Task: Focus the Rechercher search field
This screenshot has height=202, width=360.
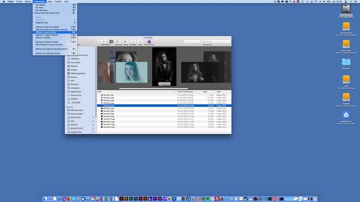Action: [x=207, y=42]
